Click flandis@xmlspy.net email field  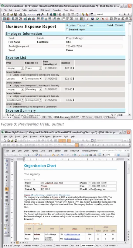pyautogui.click(x=37, y=46)
